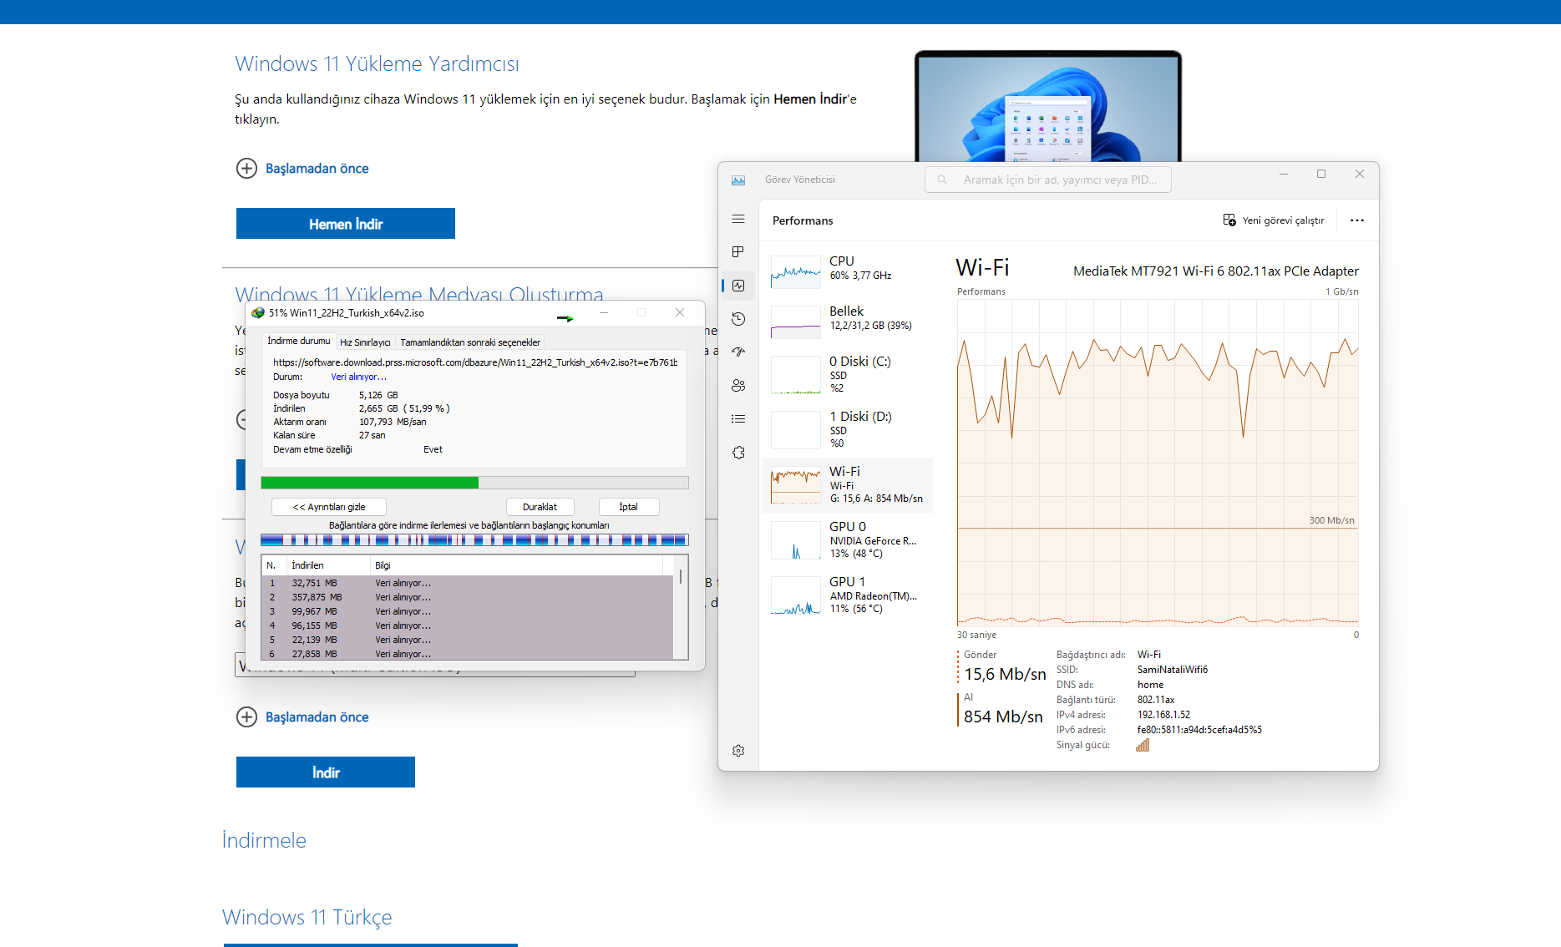Cancel the download with 'İptal'

coord(629,507)
